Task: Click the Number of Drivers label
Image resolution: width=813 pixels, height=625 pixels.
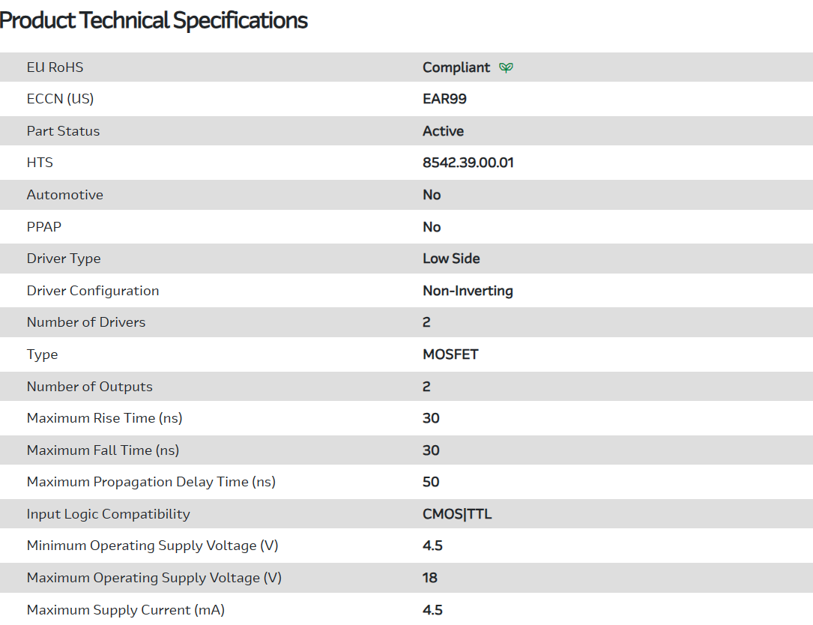Action: pyautogui.click(x=86, y=322)
